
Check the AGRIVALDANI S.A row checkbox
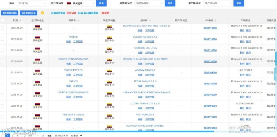pyautogui.click(x=3, y=73)
